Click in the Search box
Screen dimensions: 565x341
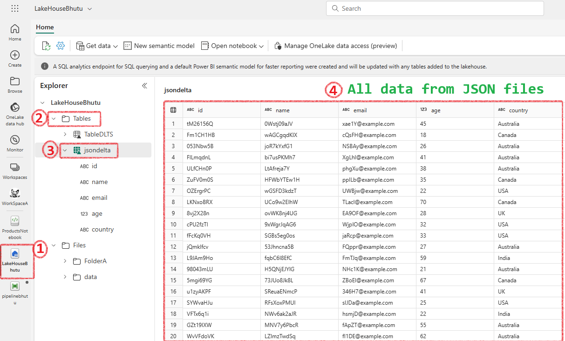click(x=435, y=8)
